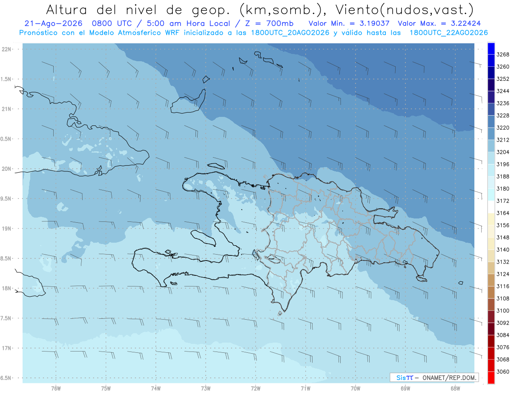The height and width of the screenshot is (394, 511).
Task: Select the valid-until time '1800UTC_22AGO2026'
Action: pos(448,33)
